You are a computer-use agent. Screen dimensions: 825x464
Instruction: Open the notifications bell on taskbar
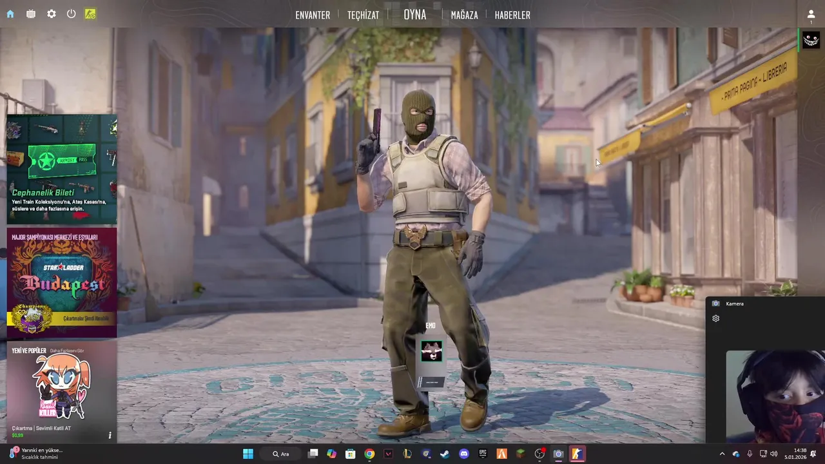814,454
